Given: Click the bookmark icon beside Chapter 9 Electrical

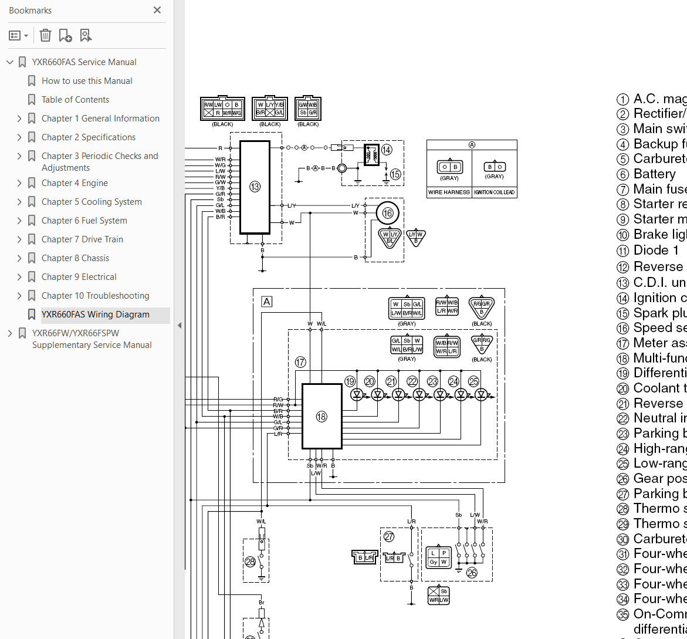Looking at the screenshot, I should pos(32,277).
